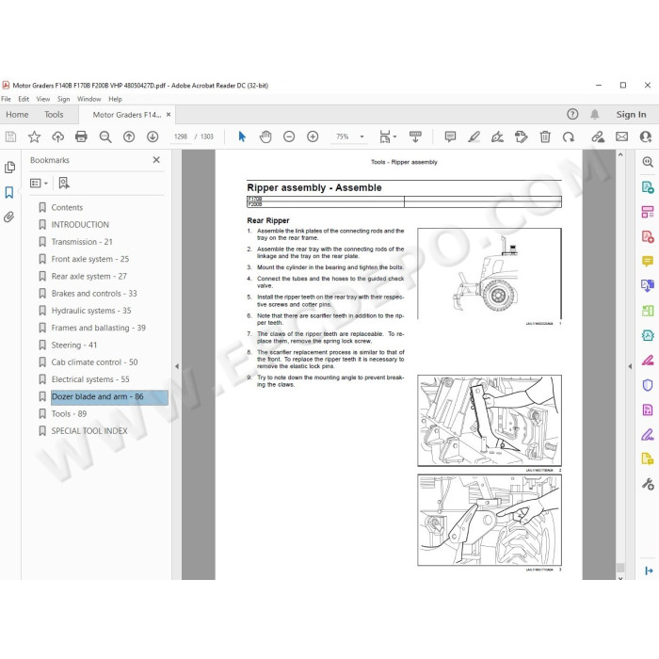Open SPECIAL TOOL INDEX bookmark
The image size is (659, 659).
pos(89,431)
